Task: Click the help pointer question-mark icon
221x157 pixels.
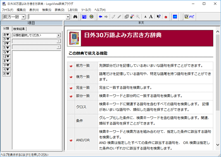Action: [159, 17]
